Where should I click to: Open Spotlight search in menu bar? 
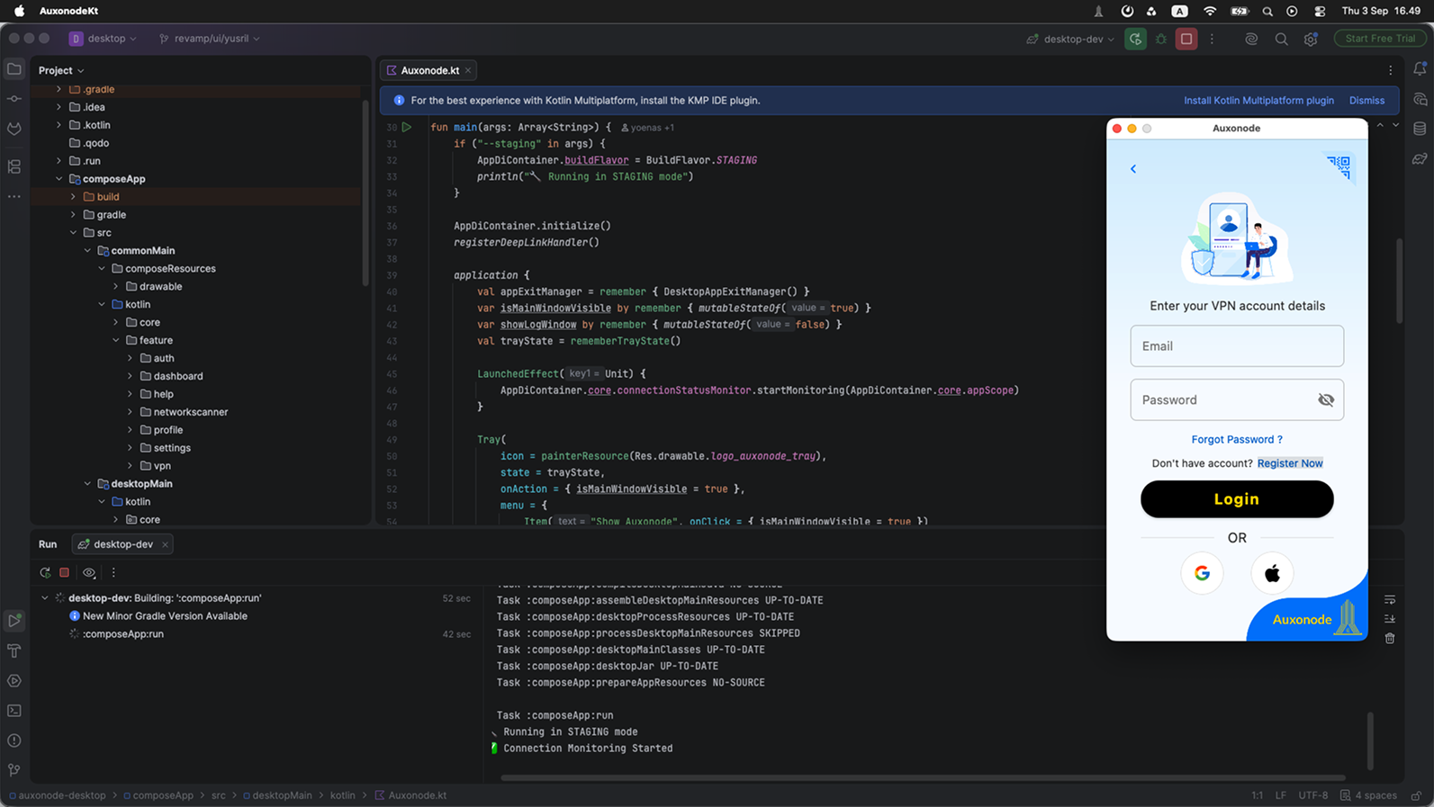(1267, 11)
